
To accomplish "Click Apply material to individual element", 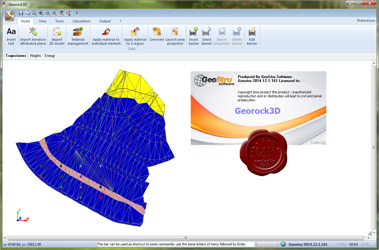I will [x=106, y=36].
